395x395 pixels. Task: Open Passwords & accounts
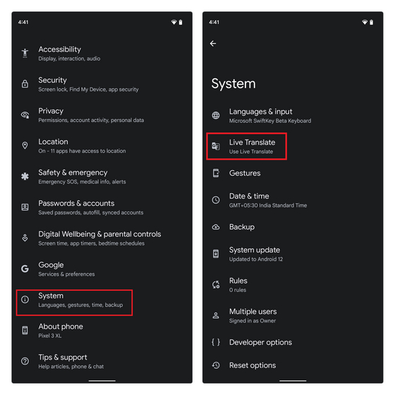click(102, 207)
